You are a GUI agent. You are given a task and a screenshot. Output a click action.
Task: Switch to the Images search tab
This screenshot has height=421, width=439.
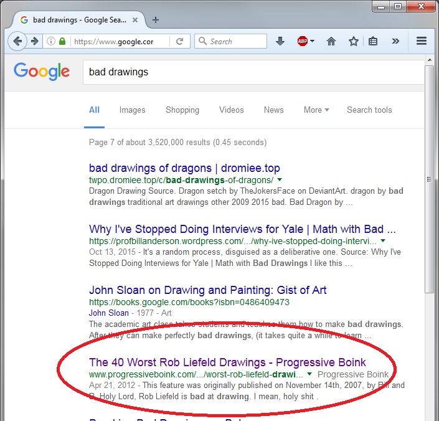point(132,110)
